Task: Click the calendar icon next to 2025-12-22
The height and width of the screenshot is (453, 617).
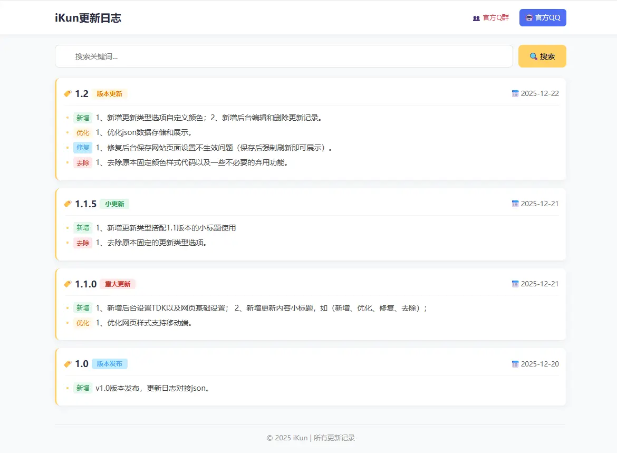Action: pos(515,93)
